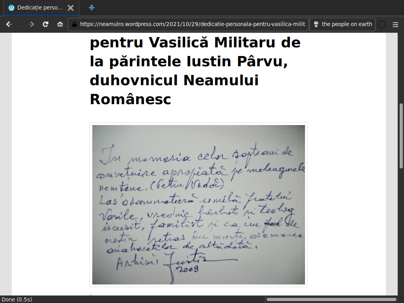The height and width of the screenshot is (303, 404).
Task: Click the vertical page scrollbar thumb
Action: [401, 136]
